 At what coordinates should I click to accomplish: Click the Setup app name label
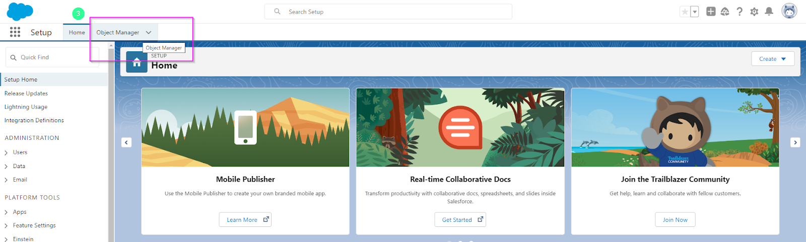[x=41, y=32]
